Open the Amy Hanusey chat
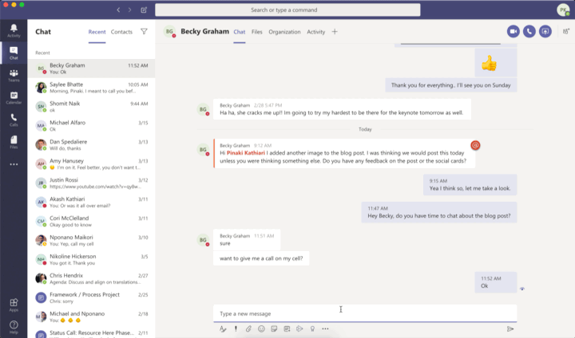The image size is (575, 338). (x=91, y=163)
